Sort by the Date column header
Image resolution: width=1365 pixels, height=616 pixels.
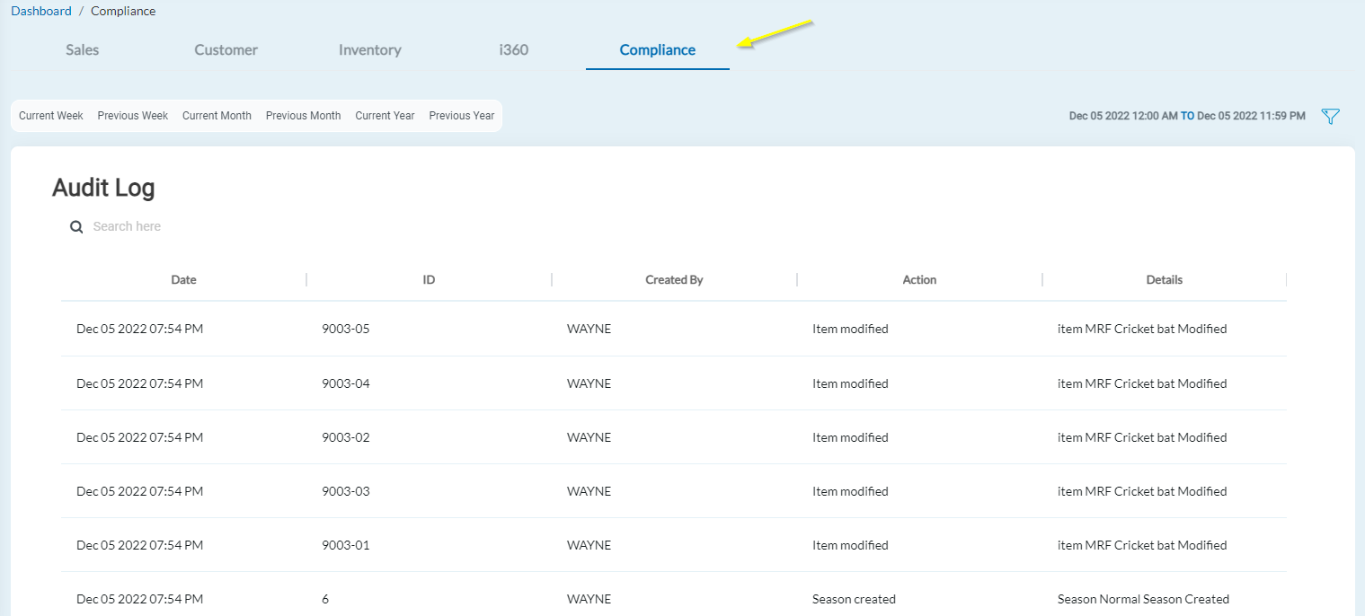click(183, 280)
